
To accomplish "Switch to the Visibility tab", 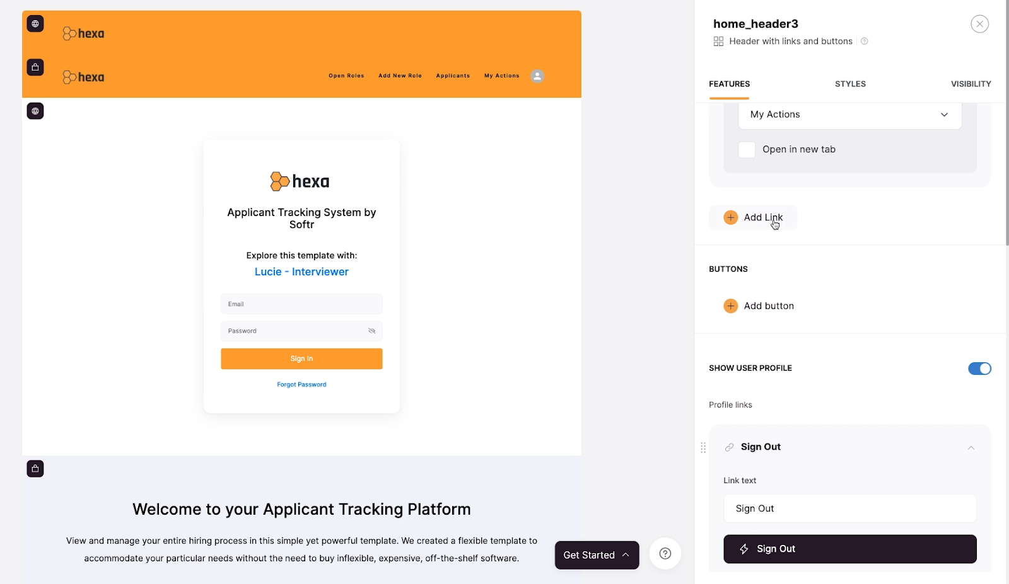I will tap(971, 84).
